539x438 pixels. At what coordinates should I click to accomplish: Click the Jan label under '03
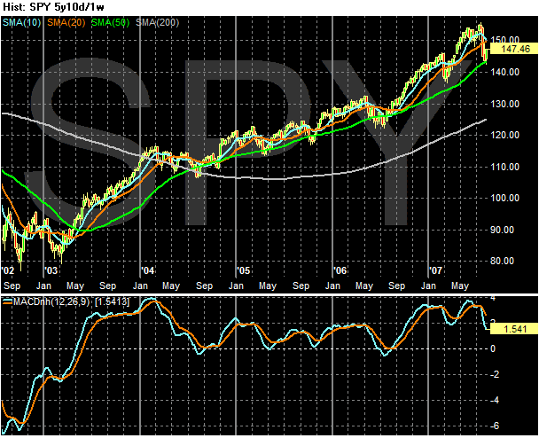pyautogui.click(x=43, y=285)
